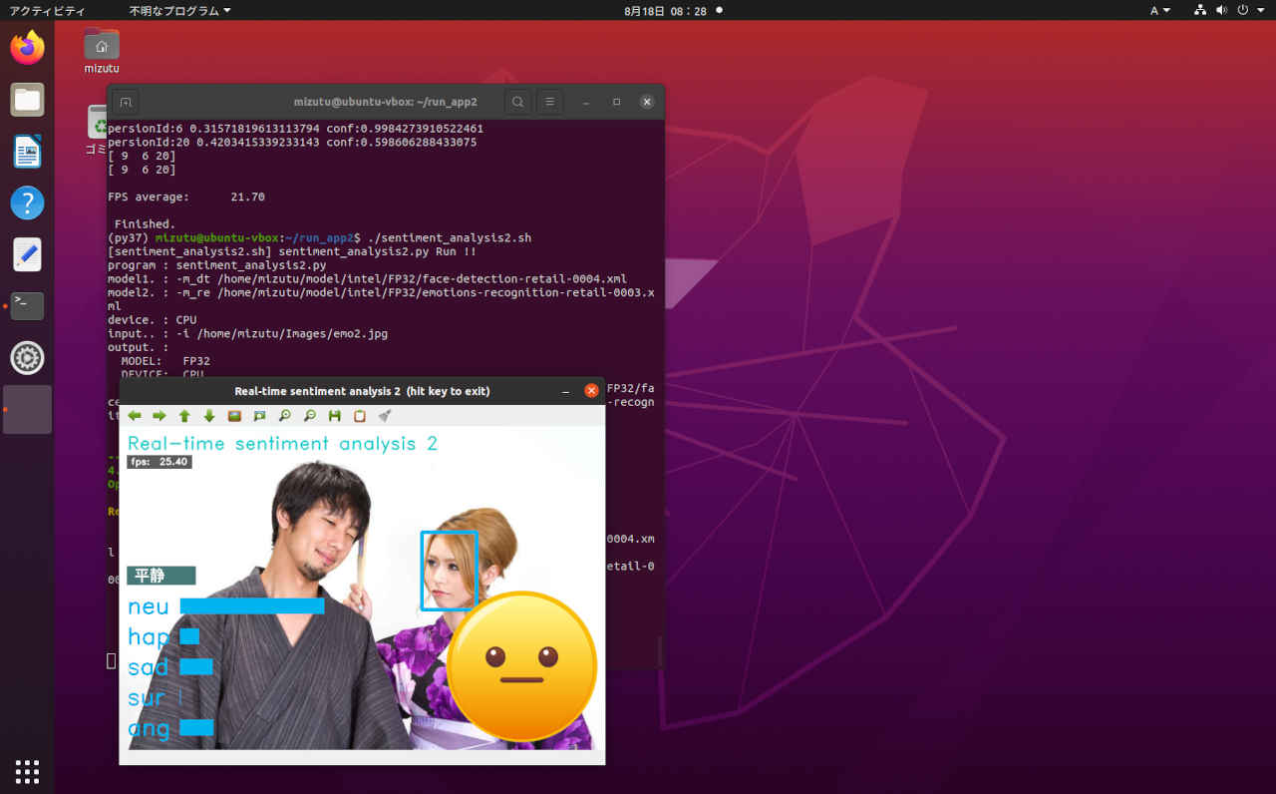1276x794 pixels.
Task: Pan up using the green up arrow icon
Action: tap(184, 416)
